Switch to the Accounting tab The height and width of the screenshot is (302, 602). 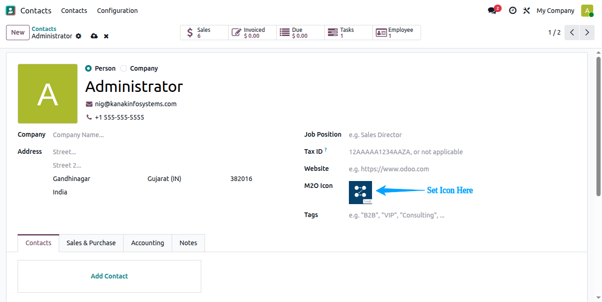point(148,243)
